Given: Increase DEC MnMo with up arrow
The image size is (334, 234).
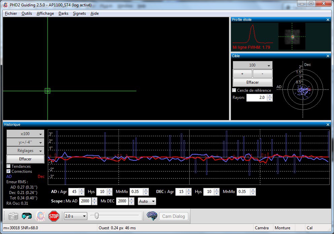Looking at the screenshot, I should (x=253, y=190).
